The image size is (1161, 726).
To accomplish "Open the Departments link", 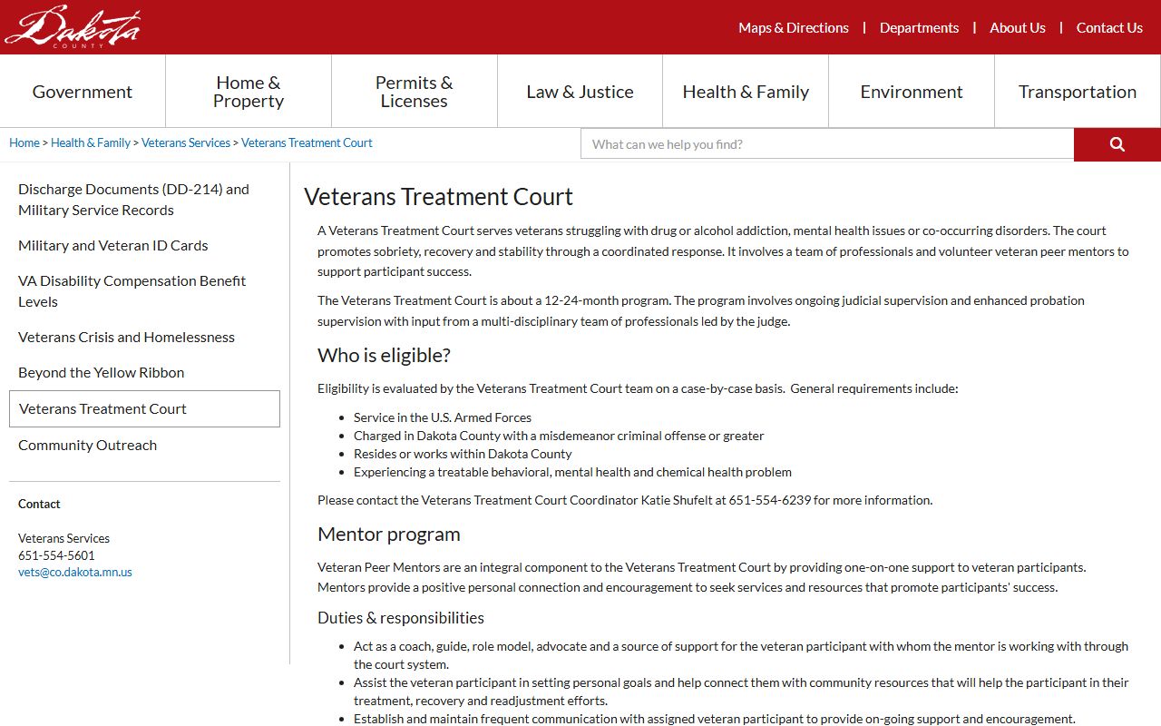I will (x=919, y=27).
